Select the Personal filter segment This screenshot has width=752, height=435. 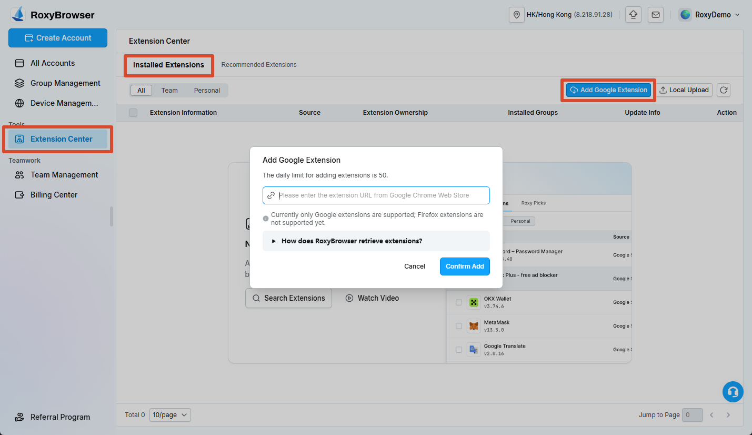tap(207, 91)
